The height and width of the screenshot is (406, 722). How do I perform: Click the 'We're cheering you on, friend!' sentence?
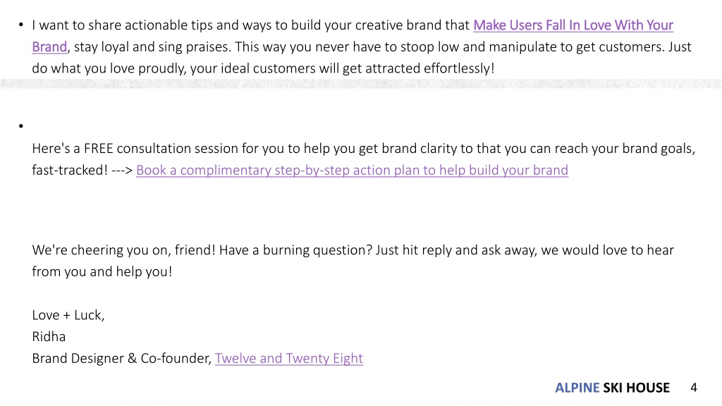pyautogui.click(x=123, y=250)
